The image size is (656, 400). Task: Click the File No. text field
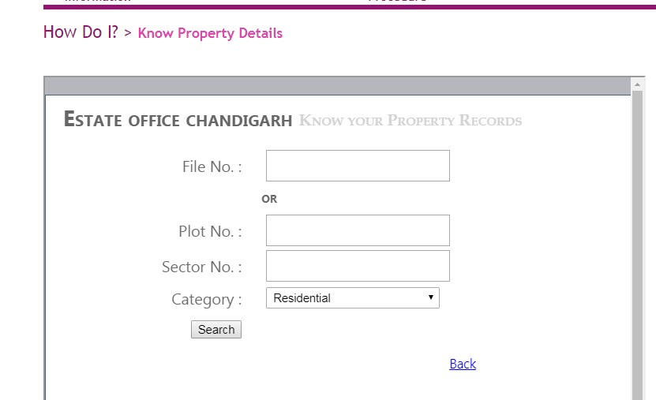pos(358,166)
